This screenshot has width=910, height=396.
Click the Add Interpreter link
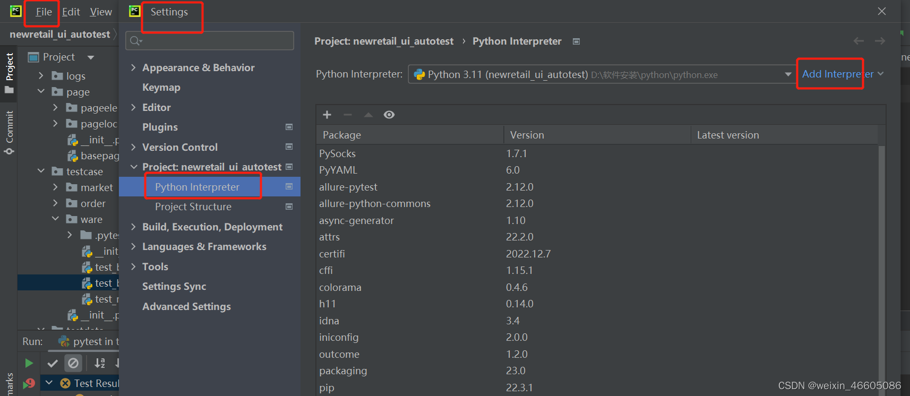[x=837, y=74]
